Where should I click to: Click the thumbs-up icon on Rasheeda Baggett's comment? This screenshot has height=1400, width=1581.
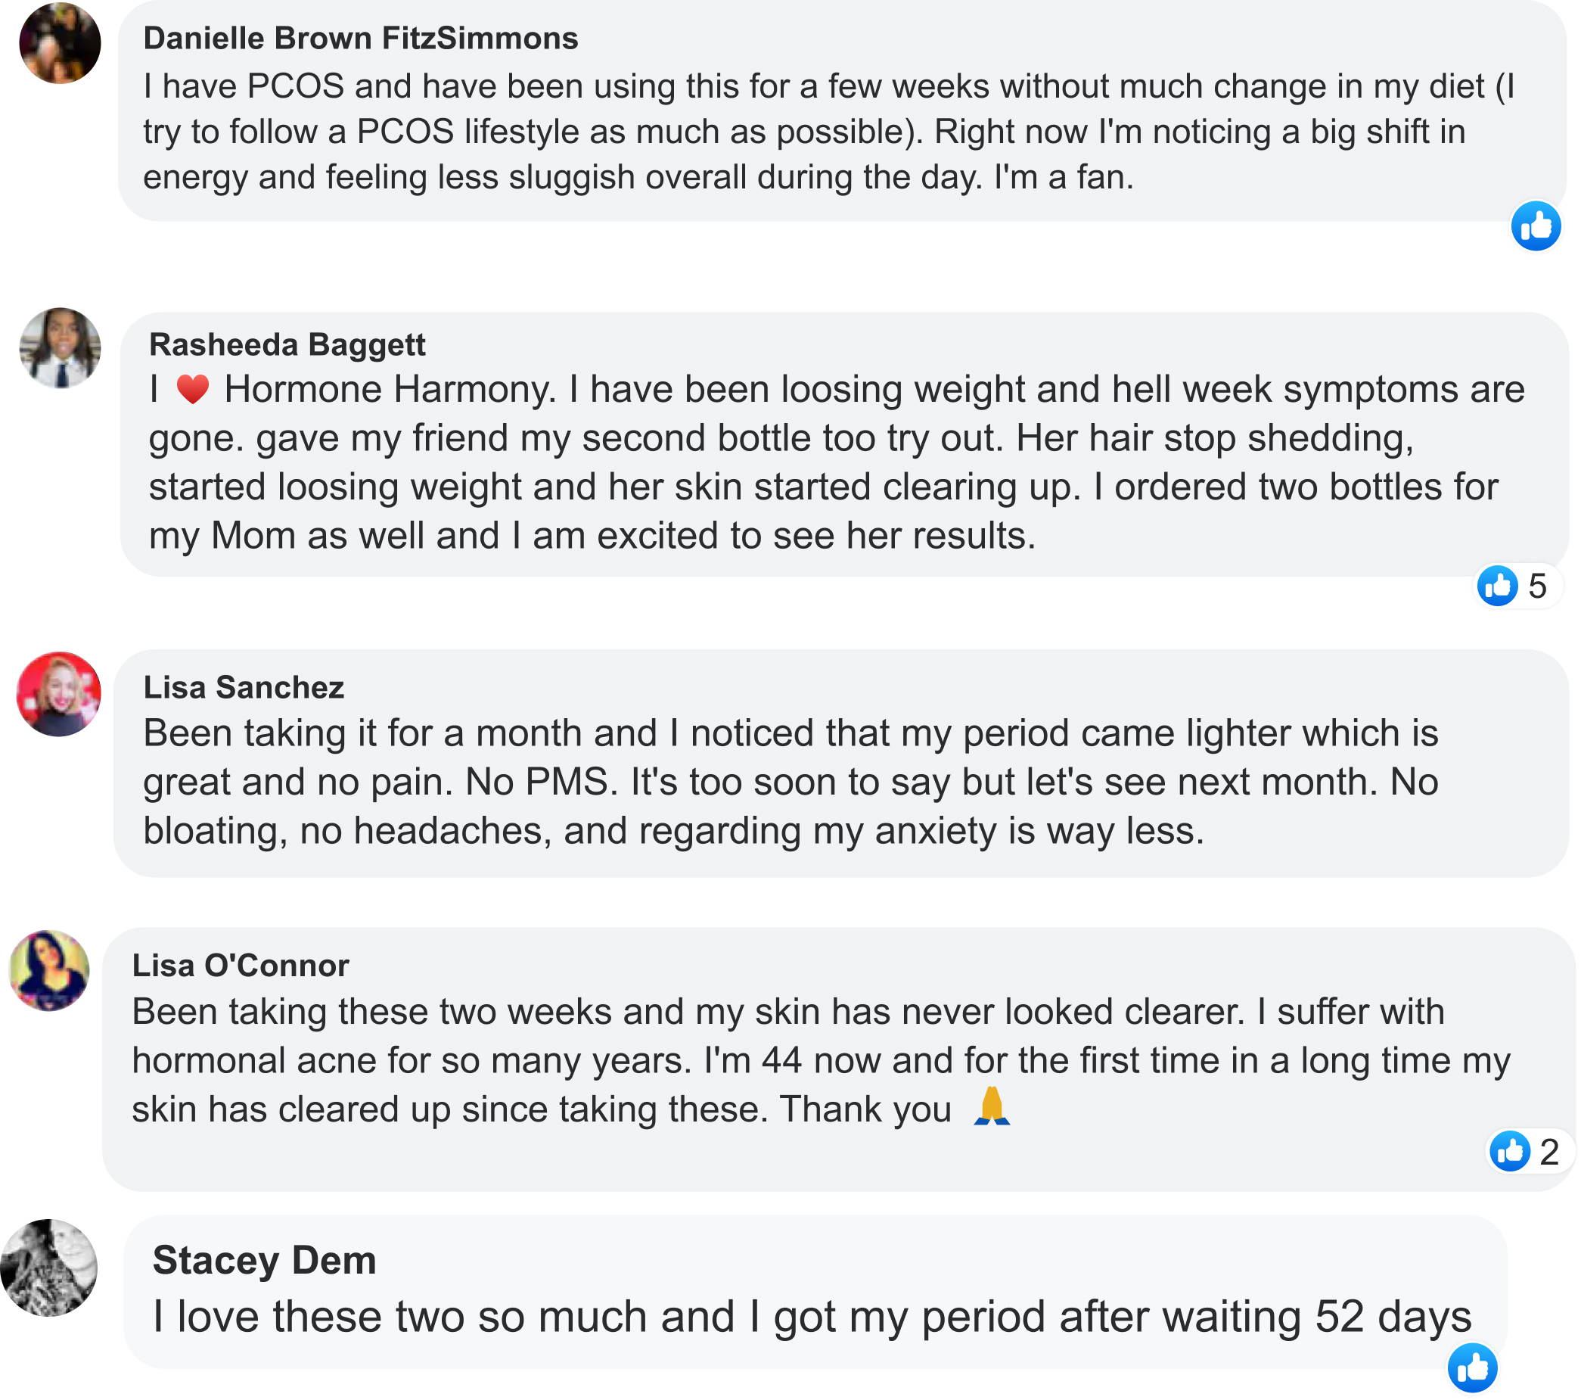click(x=1497, y=586)
